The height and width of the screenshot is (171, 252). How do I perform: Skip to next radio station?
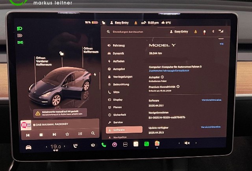(x=54, y=134)
